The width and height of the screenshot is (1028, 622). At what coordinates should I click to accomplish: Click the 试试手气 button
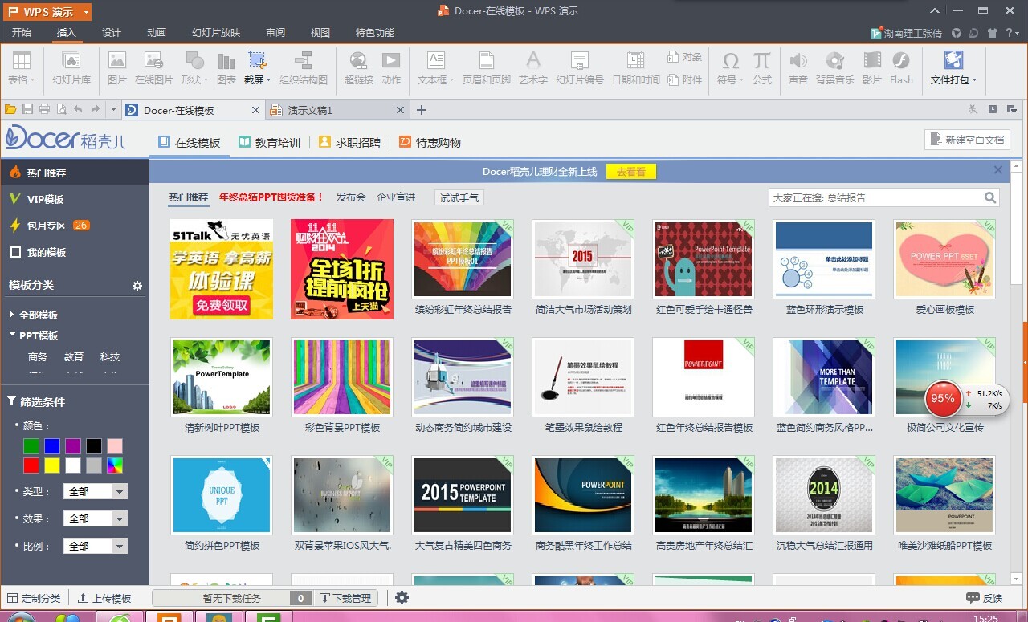[459, 197]
